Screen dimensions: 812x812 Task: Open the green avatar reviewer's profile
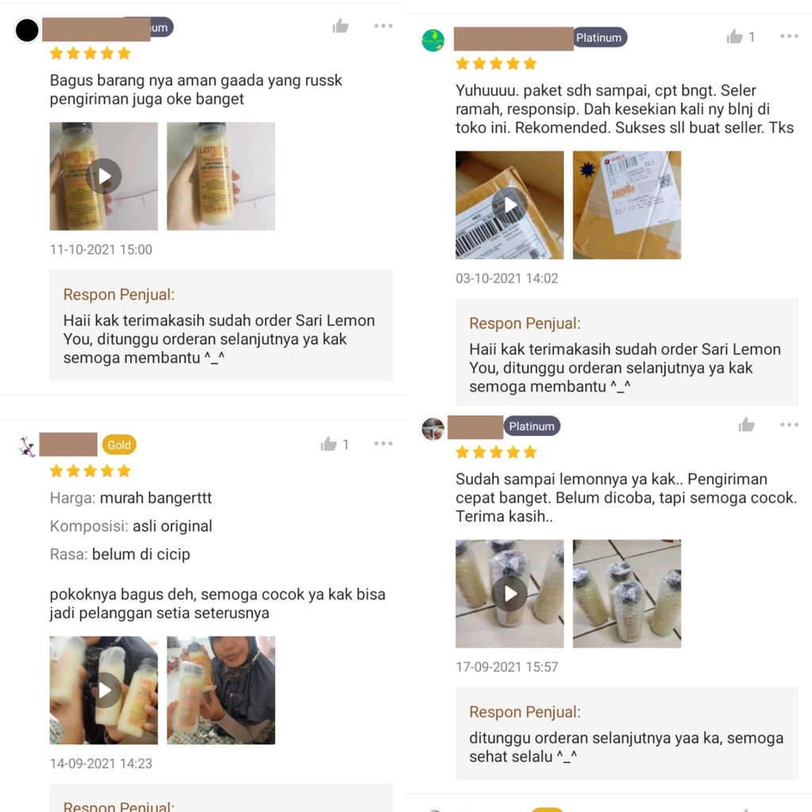coord(433,40)
